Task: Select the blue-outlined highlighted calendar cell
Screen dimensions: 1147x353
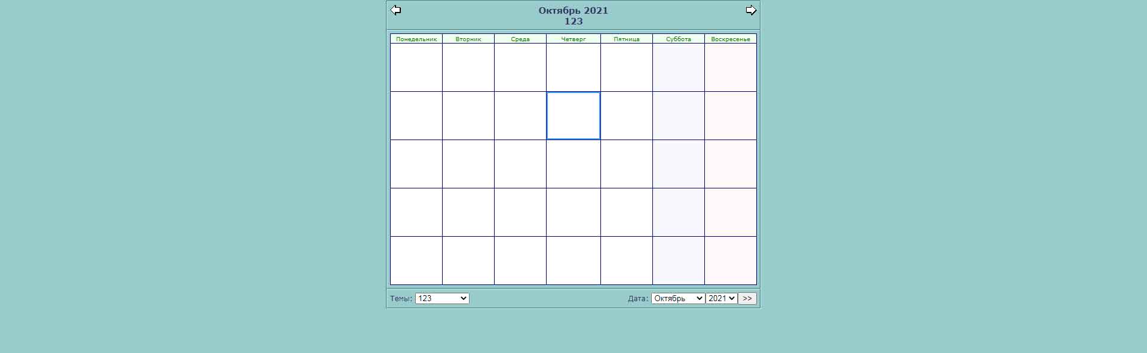Action: pos(573,116)
